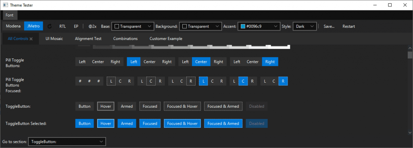
Task: Switch to the UI Mosaic tab
Action: coord(54,38)
